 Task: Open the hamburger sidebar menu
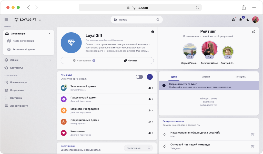pyautogui.click(x=6, y=20)
